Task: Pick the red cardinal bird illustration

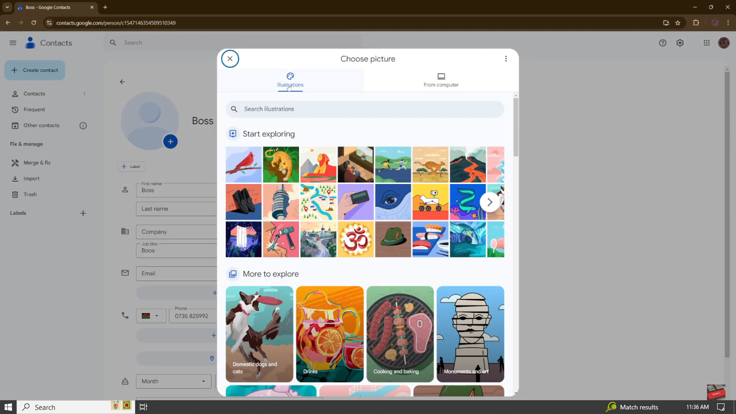Action: click(243, 165)
